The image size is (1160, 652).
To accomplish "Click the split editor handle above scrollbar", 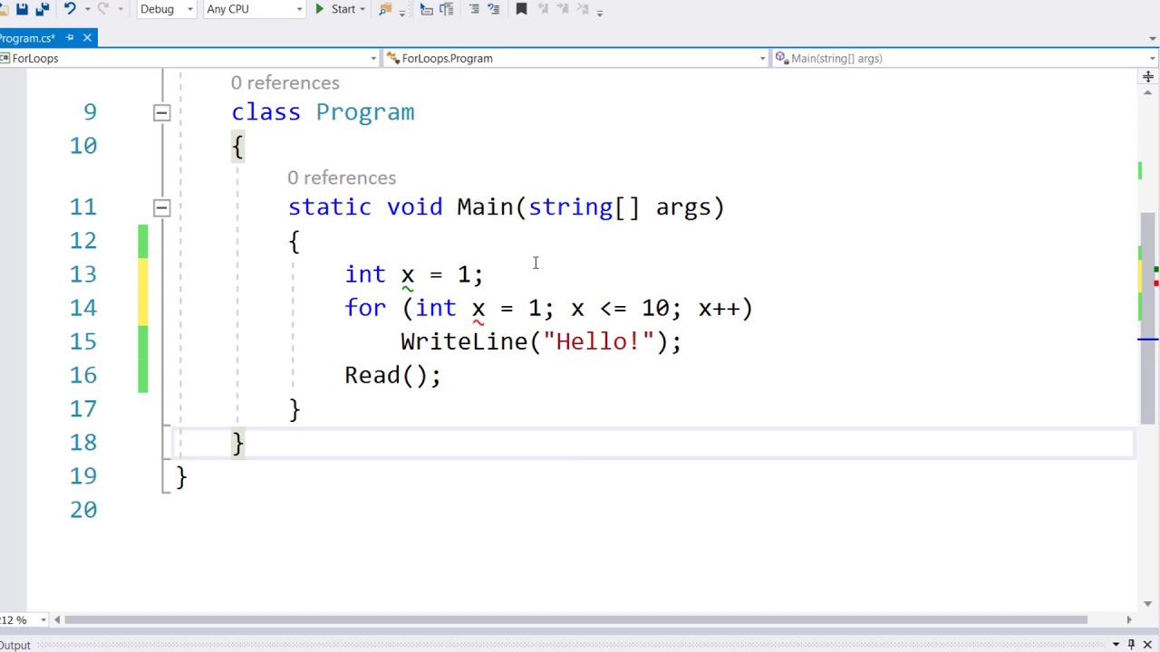I will 1147,76.
